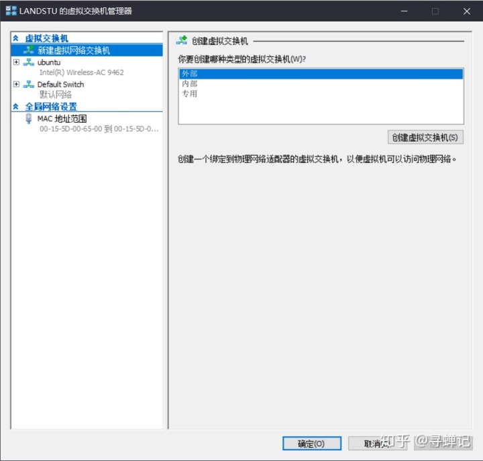Click the new virtual network switch icon
483x461 pixels.
click(29, 50)
